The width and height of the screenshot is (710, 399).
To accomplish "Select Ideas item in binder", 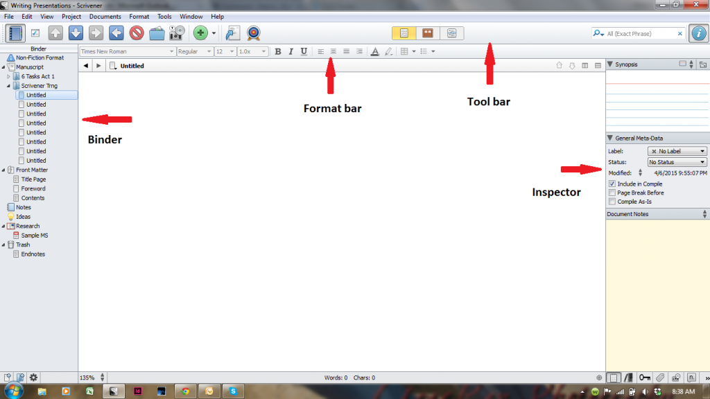I will pyautogui.click(x=23, y=217).
